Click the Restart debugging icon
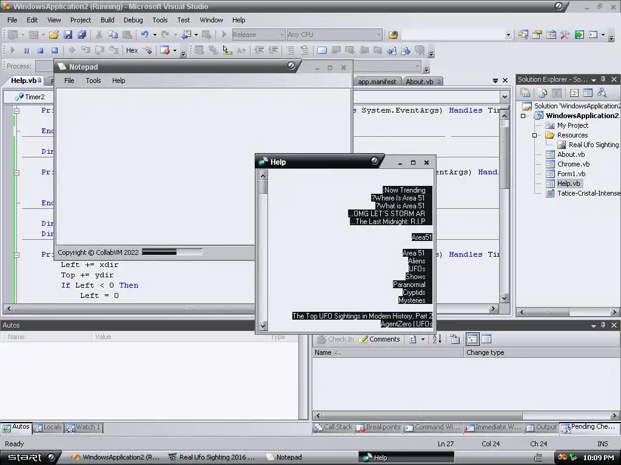Viewport: 621px width, 465px height. [x=54, y=50]
